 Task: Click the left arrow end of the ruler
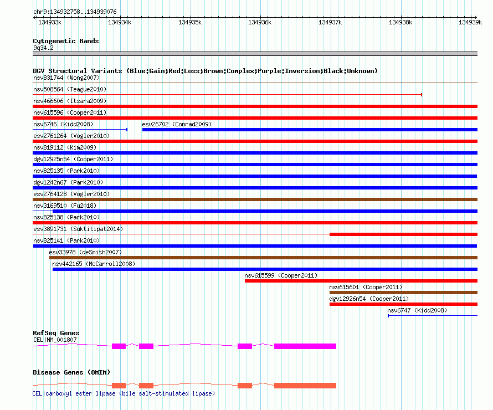click(x=34, y=17)
